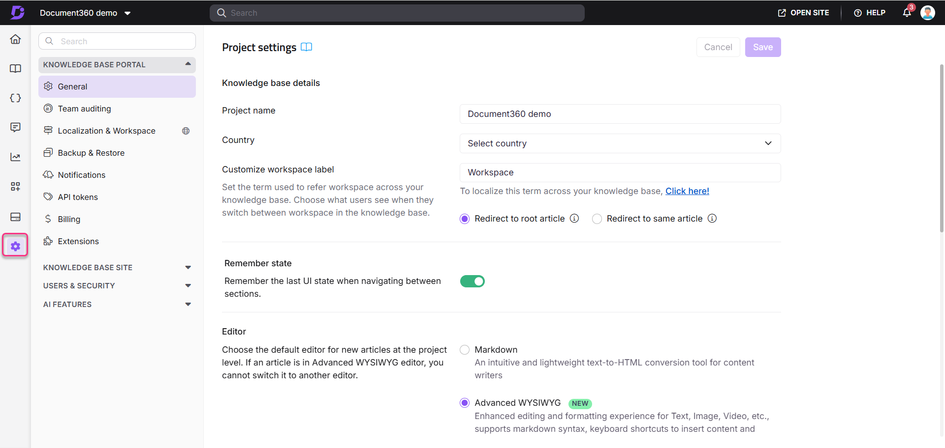This screenshot has height=448, width=945.
Task: Click the Document360 logo
Action: click(18, 12)
